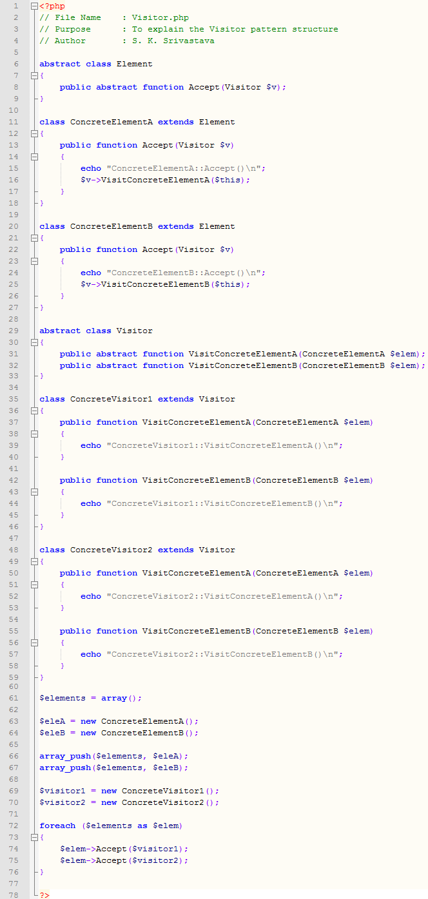Click '$elem->Accept($visitor2);' line
The image size is (428, 899).
(x=124, y=860)
